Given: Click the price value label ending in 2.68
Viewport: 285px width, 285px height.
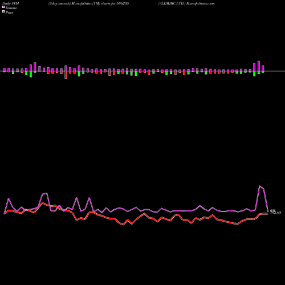Looking at the screenshot, I should coord(276,213).
